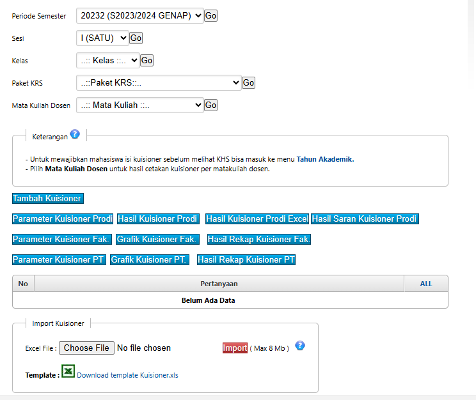Follow the Tahun Akademik link

325,159
